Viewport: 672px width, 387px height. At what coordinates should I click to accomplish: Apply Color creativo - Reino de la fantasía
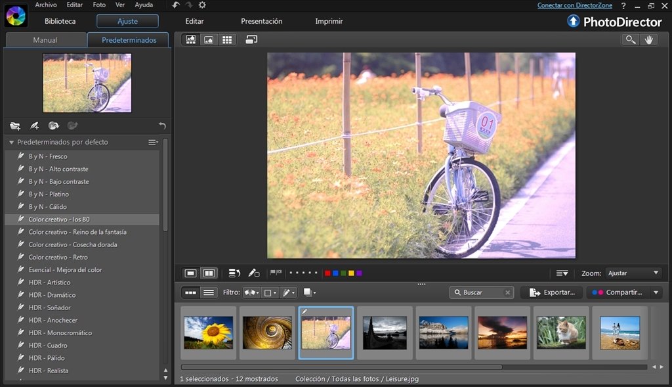[x=81, y=232]
